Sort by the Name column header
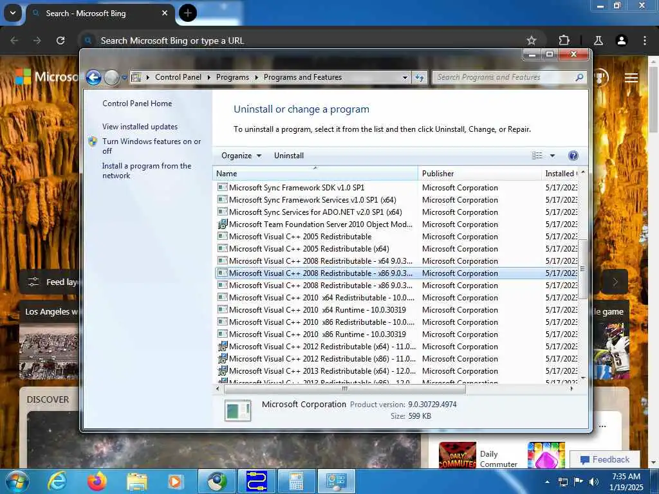Viewport: 659px width, 494px height. pyautogui.click(x=315, y=174)
